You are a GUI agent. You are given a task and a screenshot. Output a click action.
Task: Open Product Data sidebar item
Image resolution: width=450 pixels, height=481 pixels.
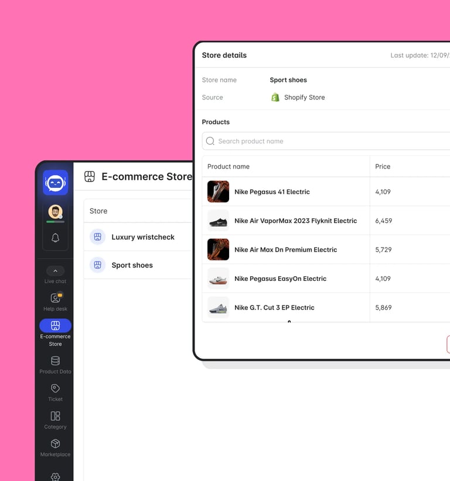click(55, 365)
